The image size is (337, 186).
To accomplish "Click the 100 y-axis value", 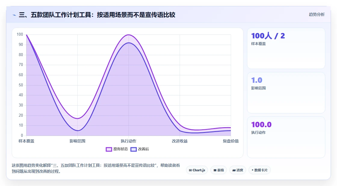I will point(20,34).
